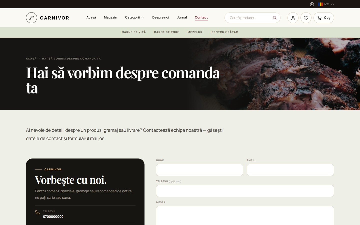Go to Acasă in main navigation
Image resolution: width=360 pixels, height=225 pixels.
pyautogui.click(x=91, y=17)
